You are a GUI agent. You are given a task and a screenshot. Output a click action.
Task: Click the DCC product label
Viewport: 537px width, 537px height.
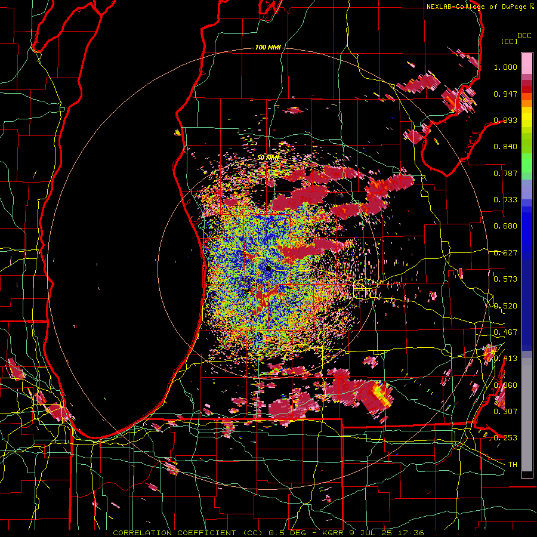point(524,36)
